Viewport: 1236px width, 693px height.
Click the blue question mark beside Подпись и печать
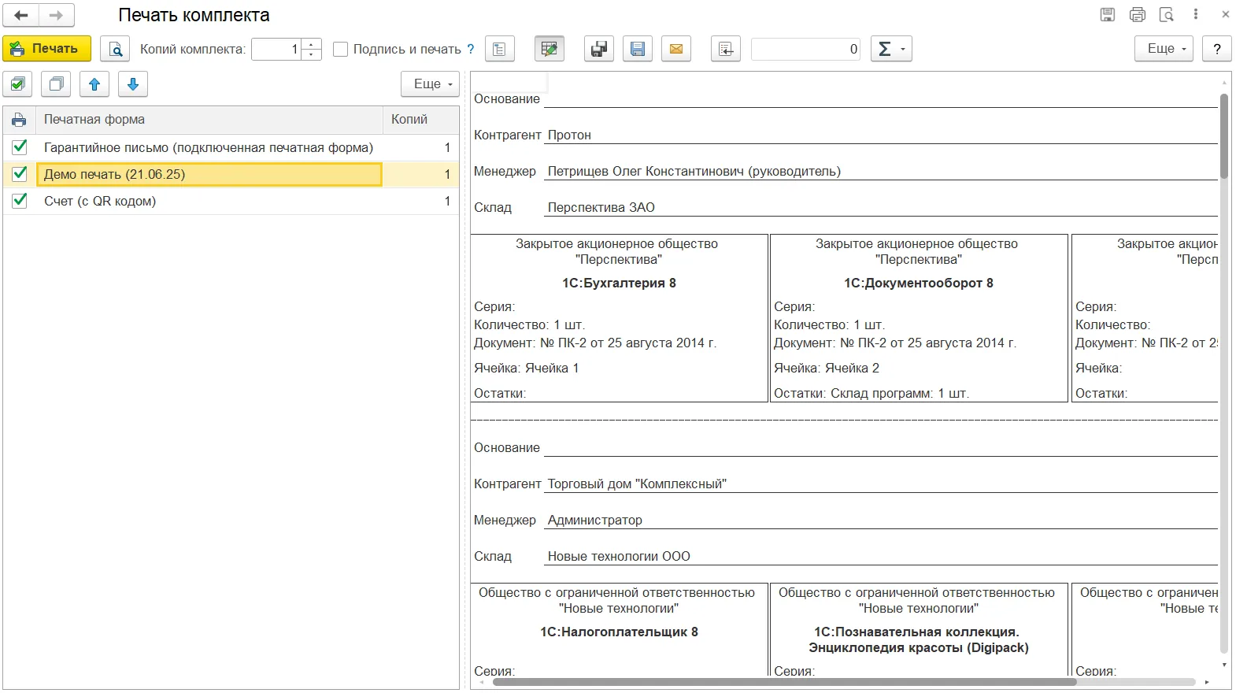[471, 49]
